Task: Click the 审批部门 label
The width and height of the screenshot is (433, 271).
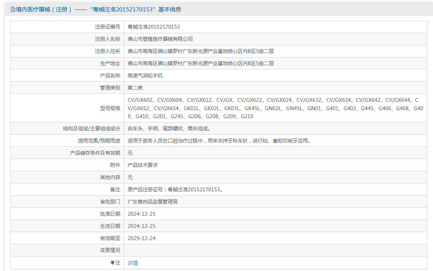Action: click(110, 202)
